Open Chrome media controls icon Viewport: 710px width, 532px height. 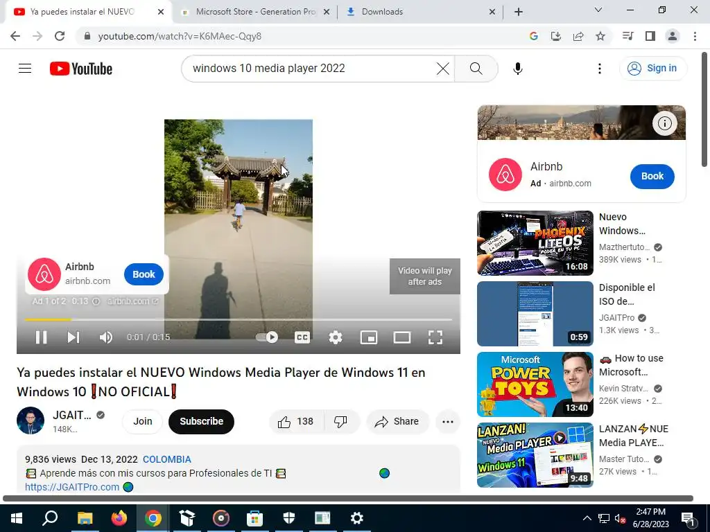pyautogui.click(x=627, y=36)
